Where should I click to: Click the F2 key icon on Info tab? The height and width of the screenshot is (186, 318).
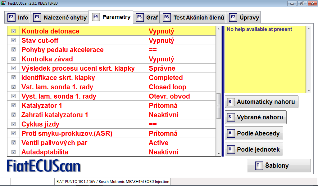(11, 17)
